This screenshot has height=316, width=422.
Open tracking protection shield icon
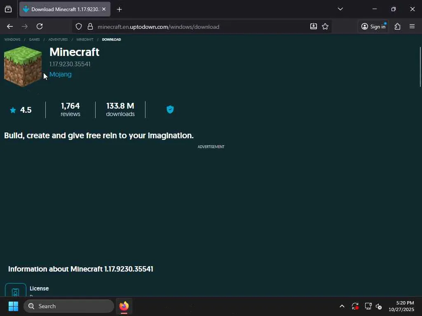pos(79,26)
